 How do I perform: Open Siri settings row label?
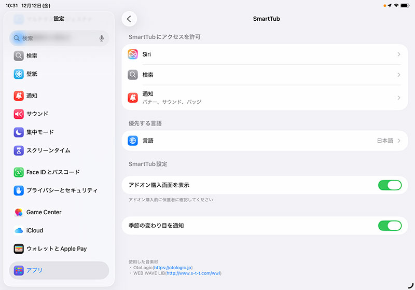pos(147,54)
